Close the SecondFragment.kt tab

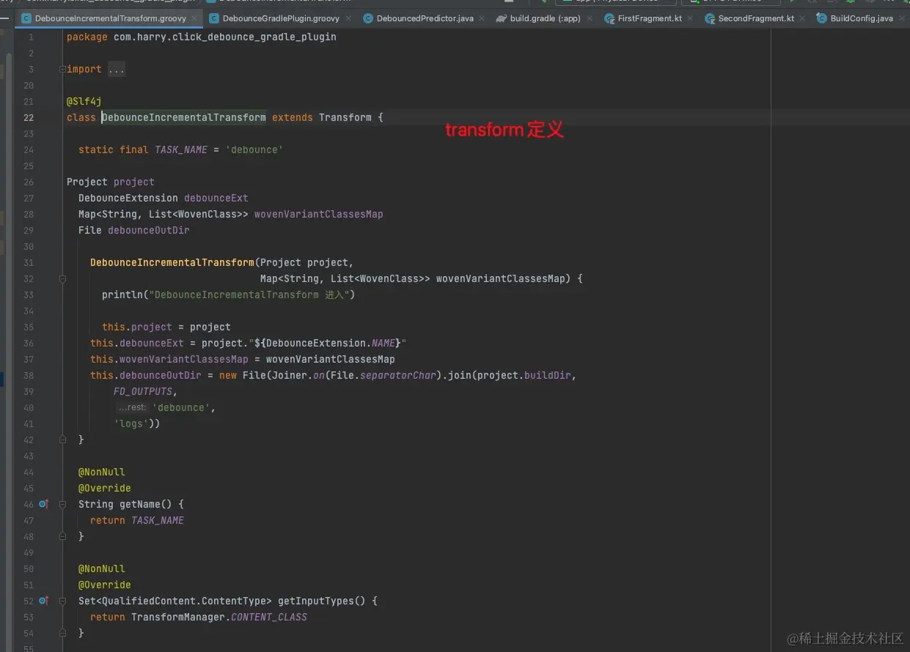pyautogui.click(x=802, y=18)
